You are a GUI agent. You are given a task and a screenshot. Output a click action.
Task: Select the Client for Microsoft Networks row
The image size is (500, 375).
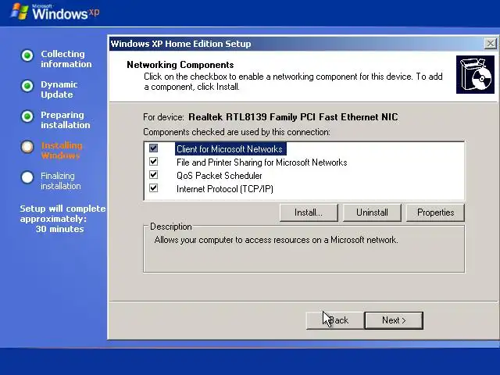point(230,149)
